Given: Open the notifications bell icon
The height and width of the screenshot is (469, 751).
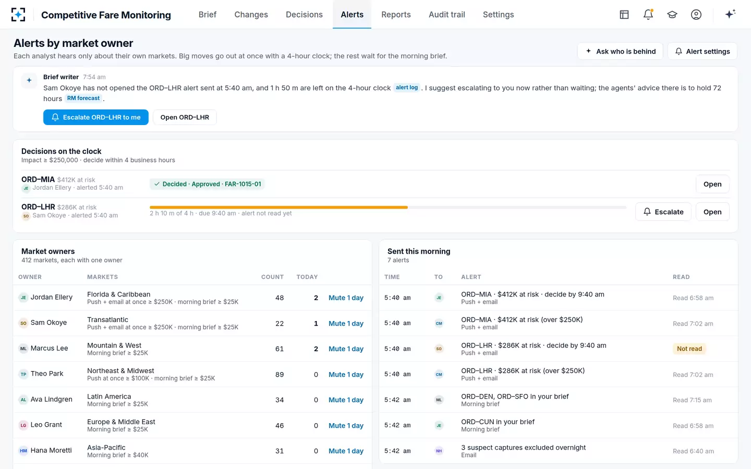Looking at the screenshot, I should pos(648,15).
